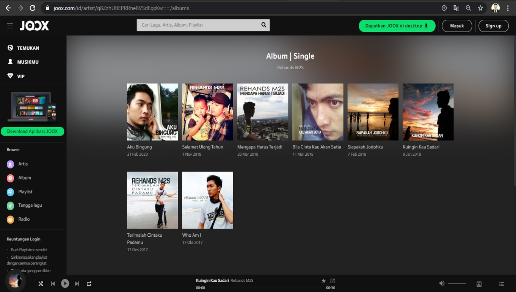The height and width of the screenshot is (292, 516).
Task: Open Who Am I album cover
Action: coord(207,200)
